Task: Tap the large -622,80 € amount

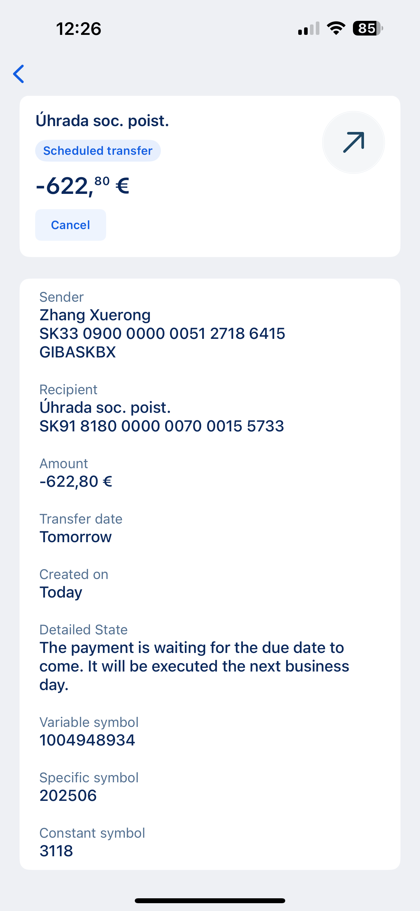Action: point(82,185)
